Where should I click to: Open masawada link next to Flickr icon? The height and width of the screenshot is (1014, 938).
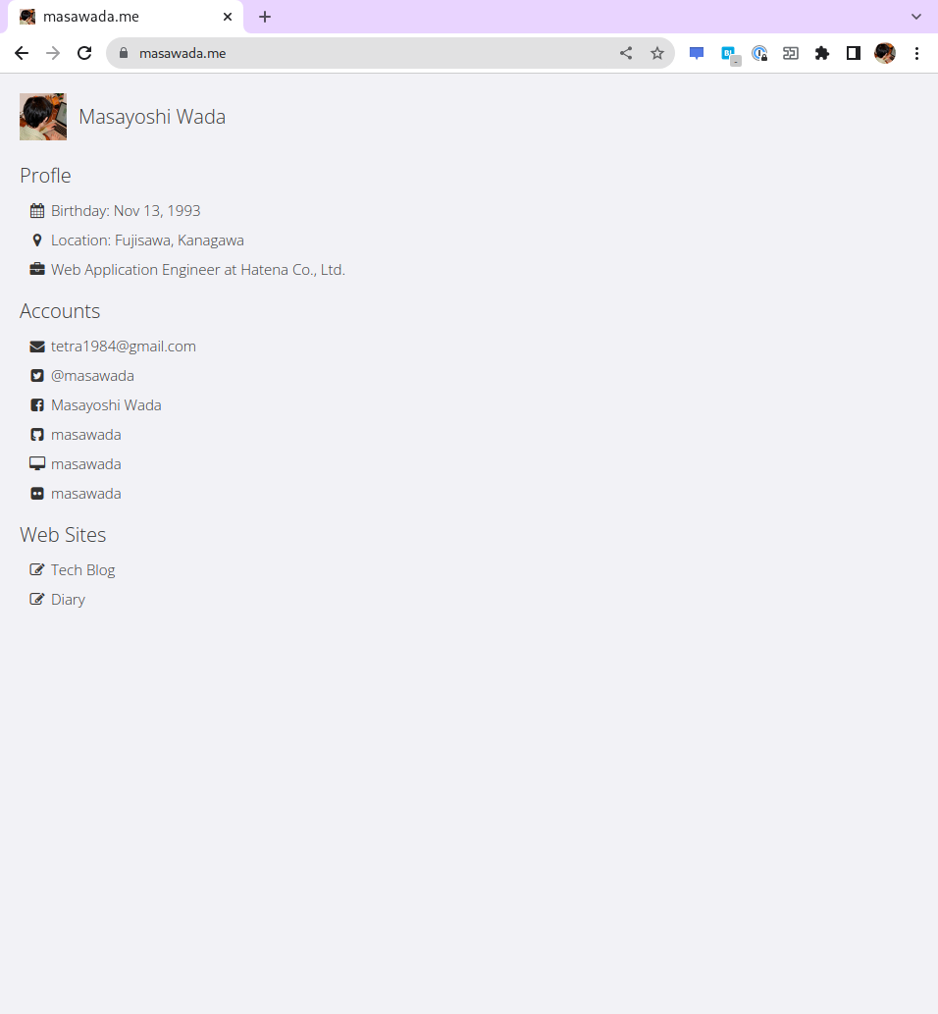(x=86, y=494)
